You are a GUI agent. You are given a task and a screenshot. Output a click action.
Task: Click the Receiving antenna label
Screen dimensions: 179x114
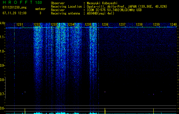coord(65,13)
